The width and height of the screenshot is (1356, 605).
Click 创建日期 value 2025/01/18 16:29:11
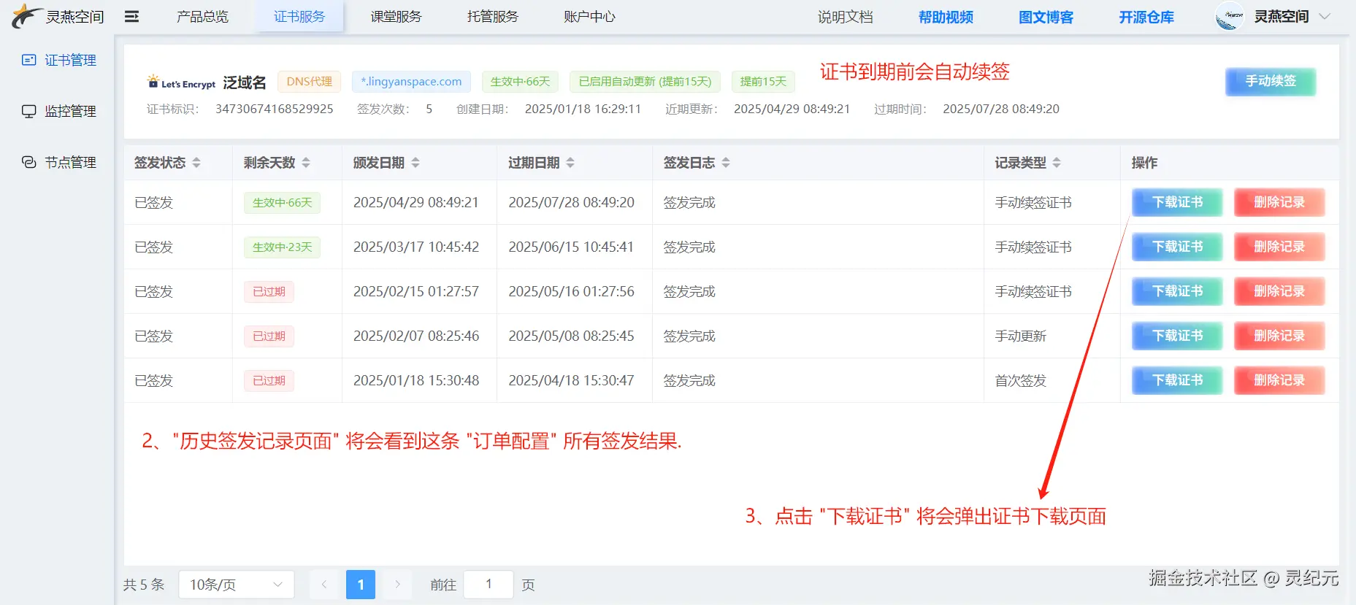tap(583, 109)
